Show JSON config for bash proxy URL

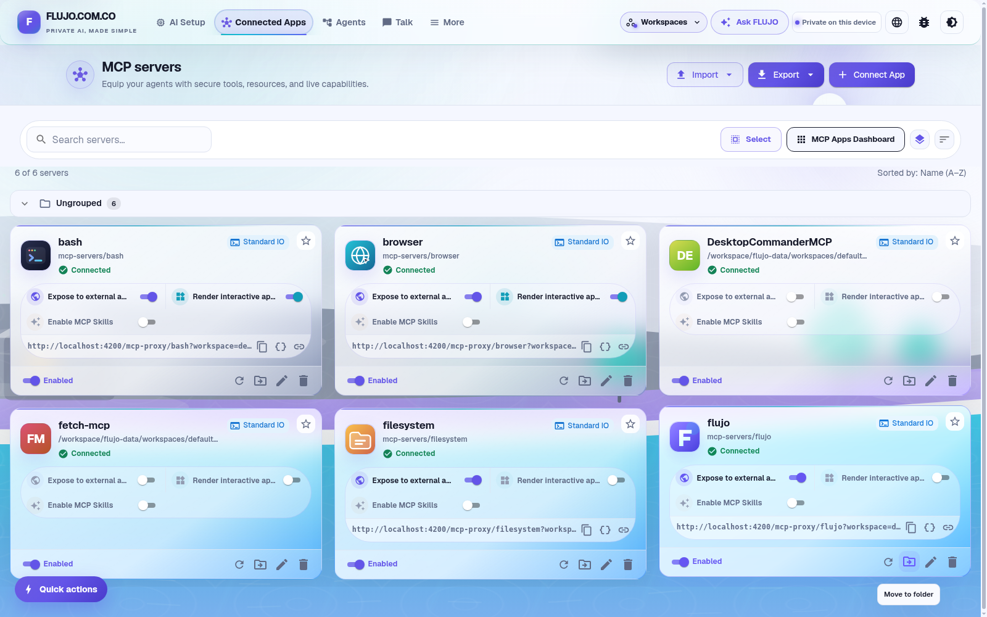coord(281,347)
